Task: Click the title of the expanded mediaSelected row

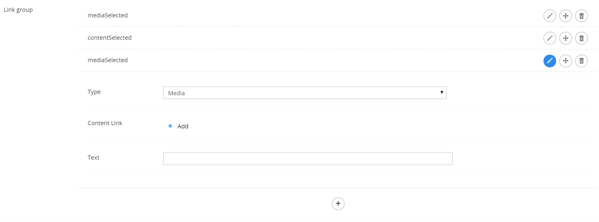Action: pos(108,60)
